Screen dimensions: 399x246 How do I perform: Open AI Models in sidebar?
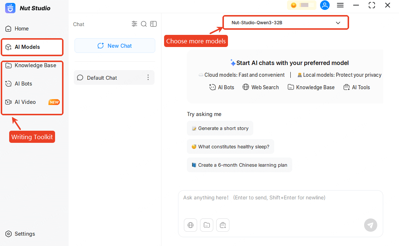pyautogui.click(x=27, y=47)
